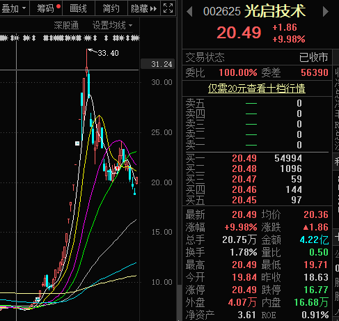Click the 买三 price 20.47
The width and height of the screenshot is (339, 321).
click(244, 179)
